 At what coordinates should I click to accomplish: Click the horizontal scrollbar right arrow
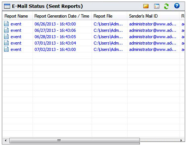tap(181, 140)
